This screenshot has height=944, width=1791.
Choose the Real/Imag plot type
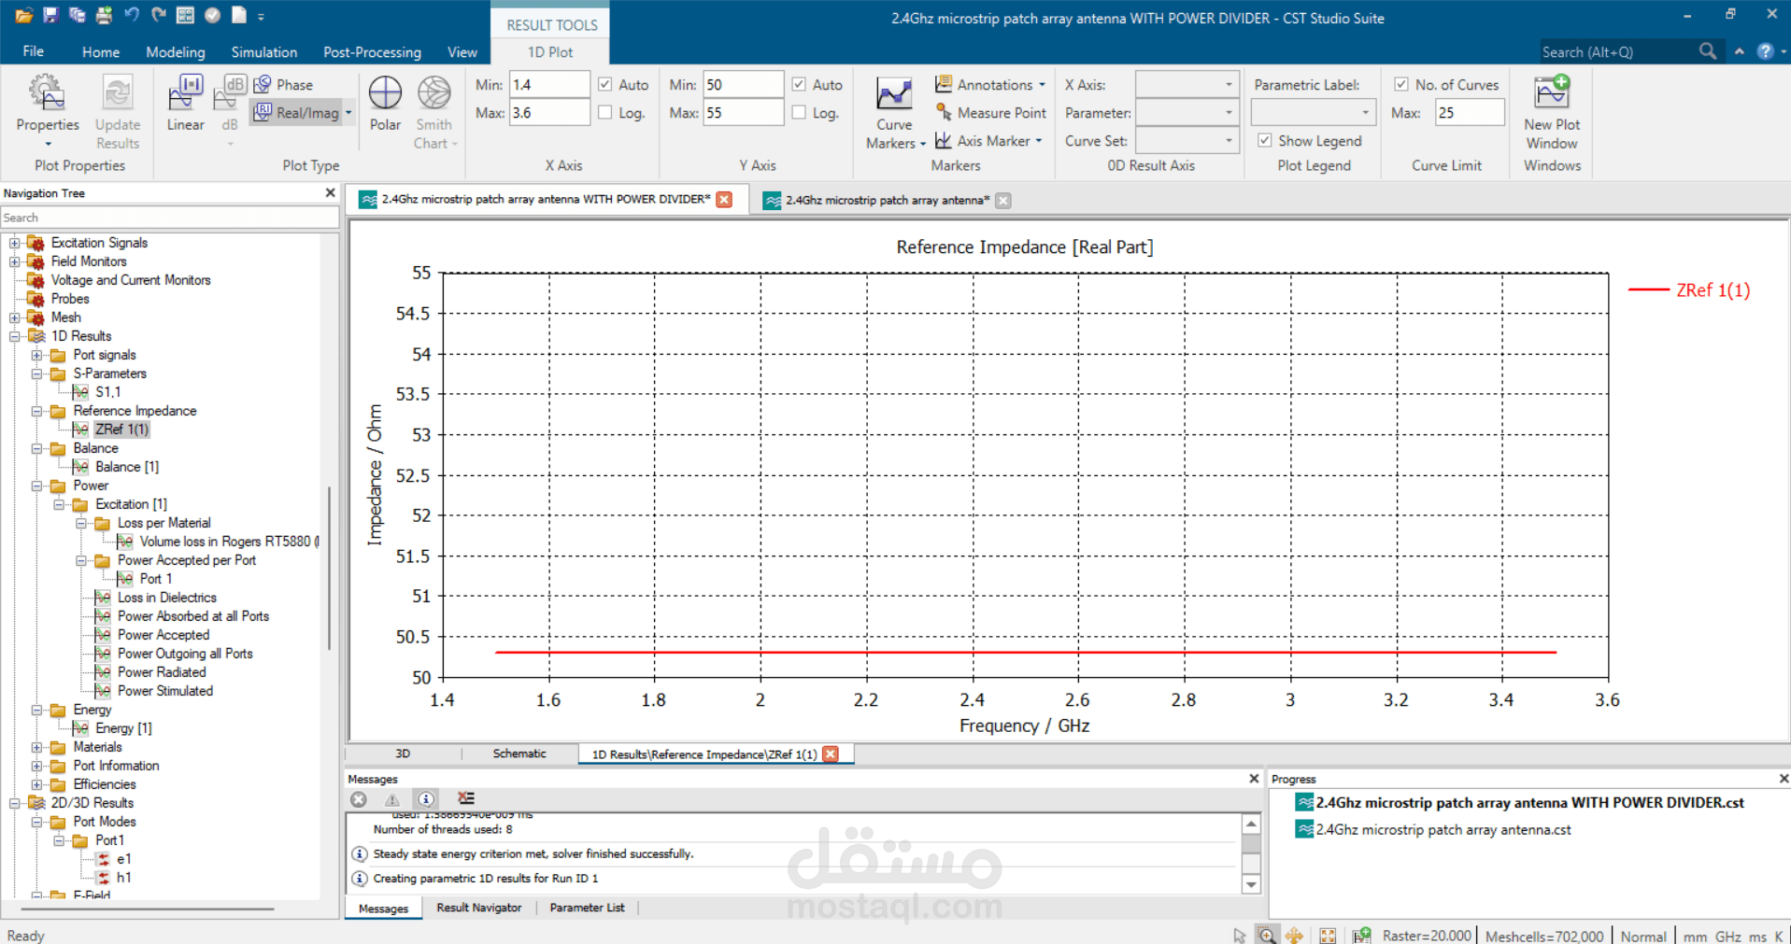pos(296,113)
